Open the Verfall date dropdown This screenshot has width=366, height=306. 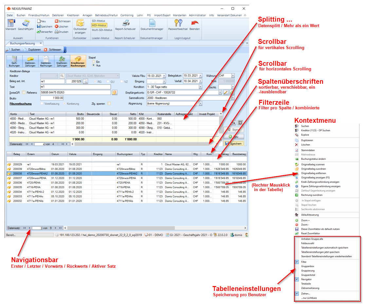[200, 81]
